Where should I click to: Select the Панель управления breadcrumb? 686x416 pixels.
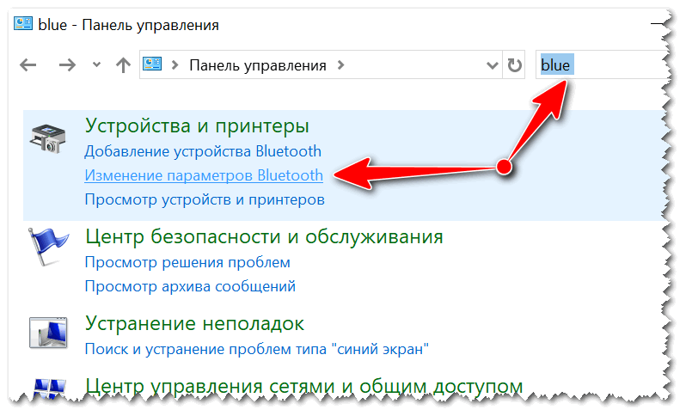pos(258,65)
